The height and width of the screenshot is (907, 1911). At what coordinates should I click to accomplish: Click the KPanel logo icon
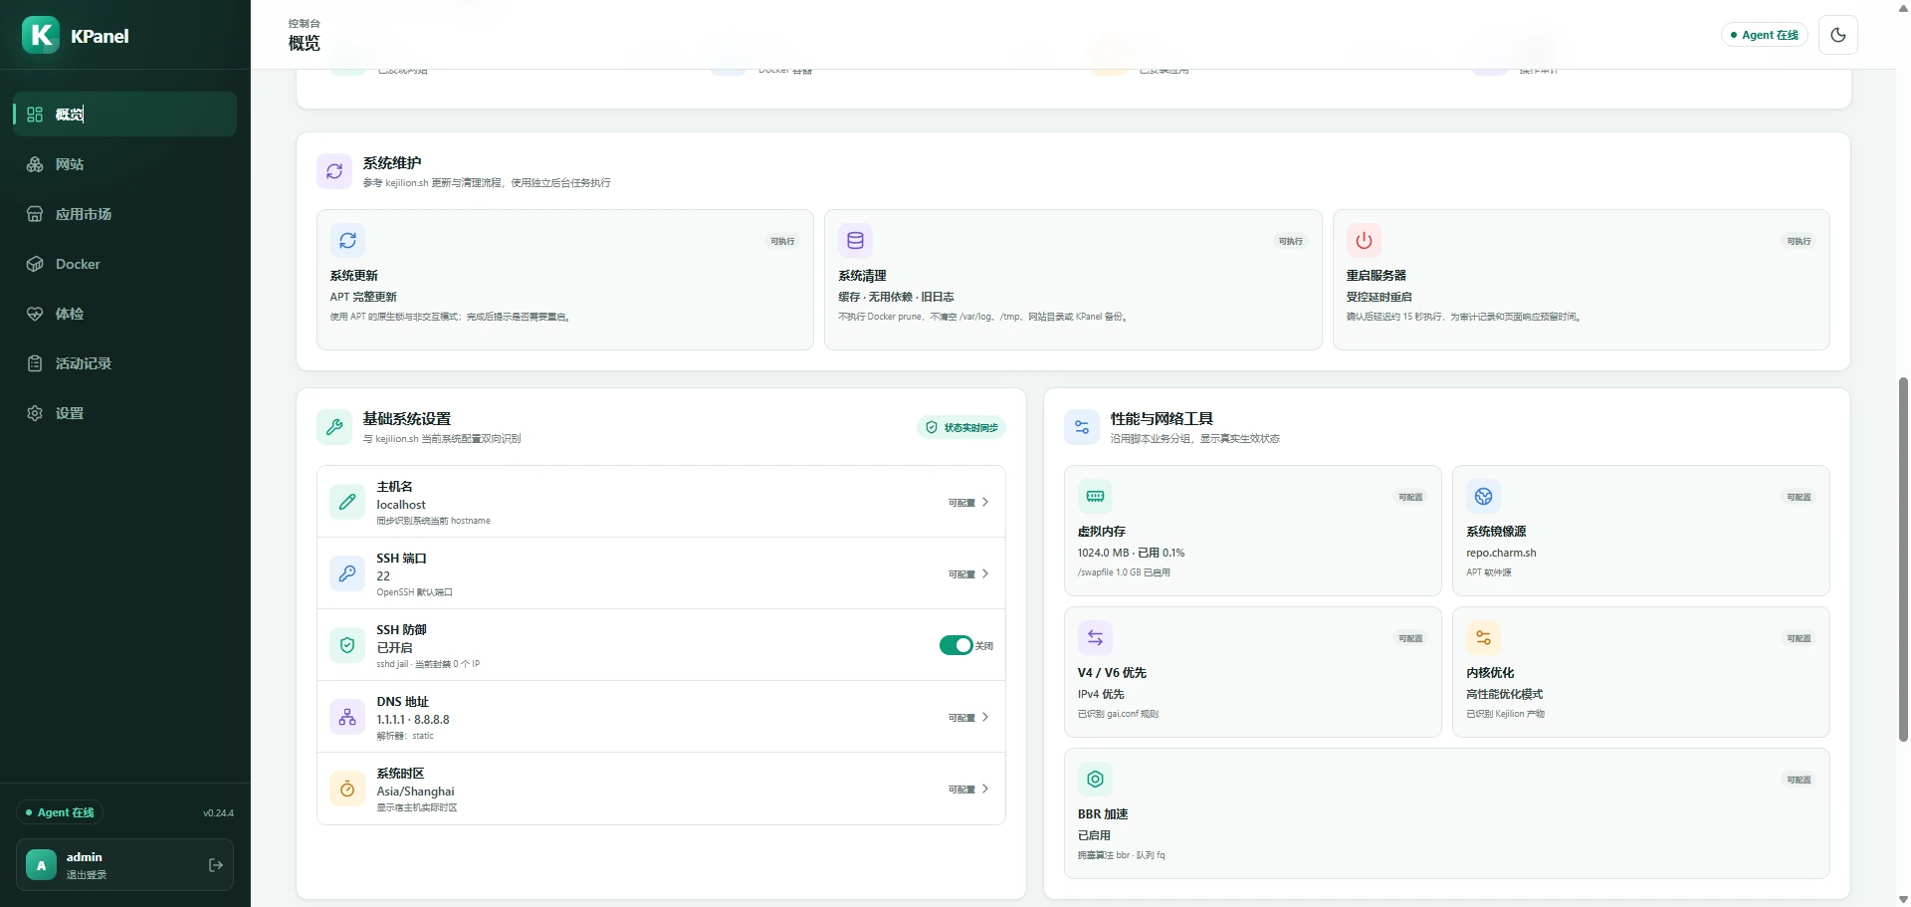(x=41, y=35)
